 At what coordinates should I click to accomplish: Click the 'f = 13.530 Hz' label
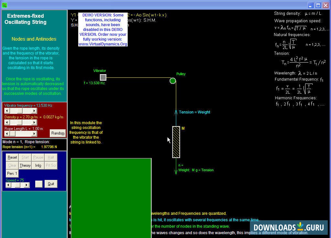coord(94,83)
